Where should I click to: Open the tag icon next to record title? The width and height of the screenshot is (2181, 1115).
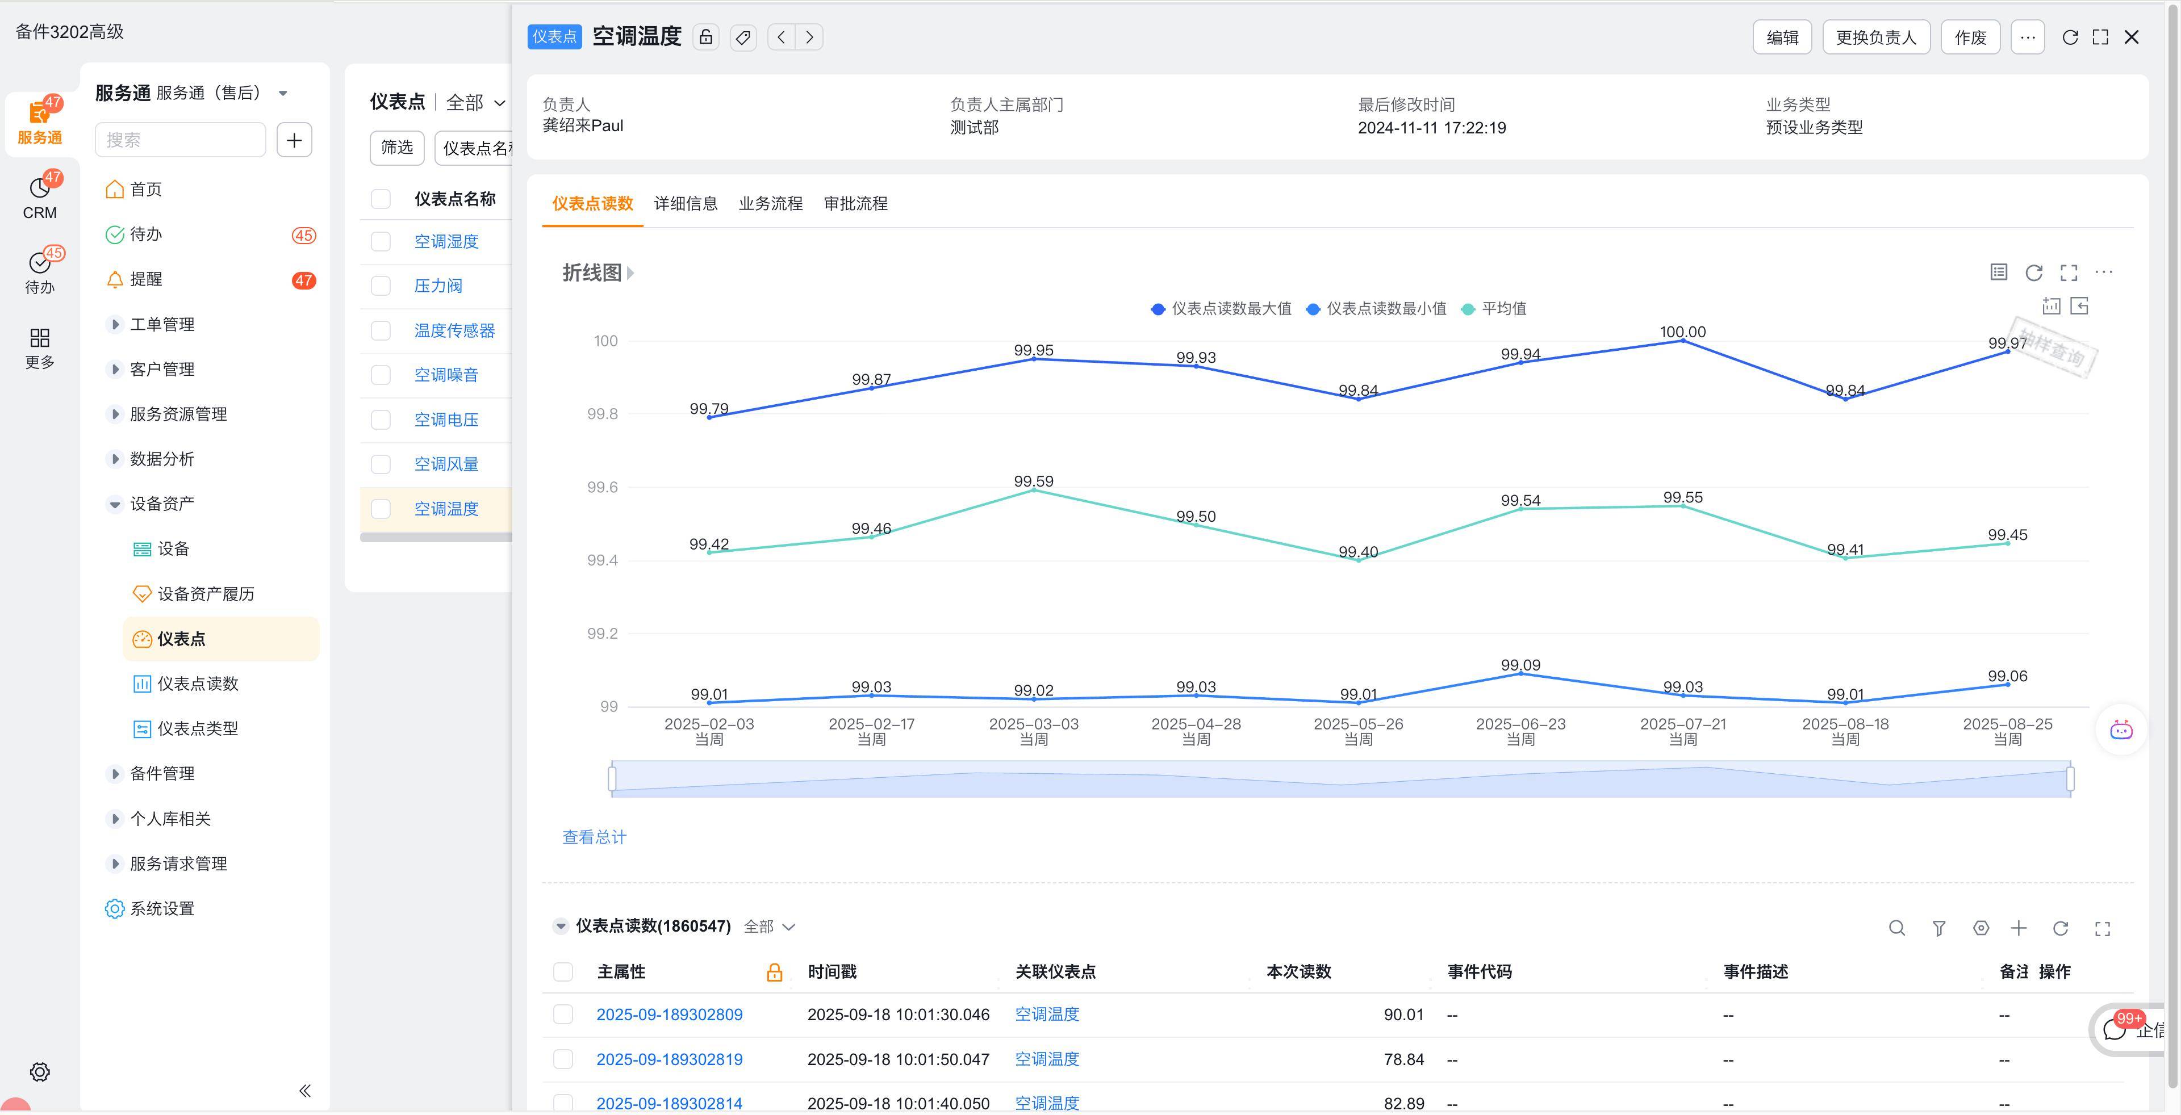pyautogui.click(x=743, y=36)
